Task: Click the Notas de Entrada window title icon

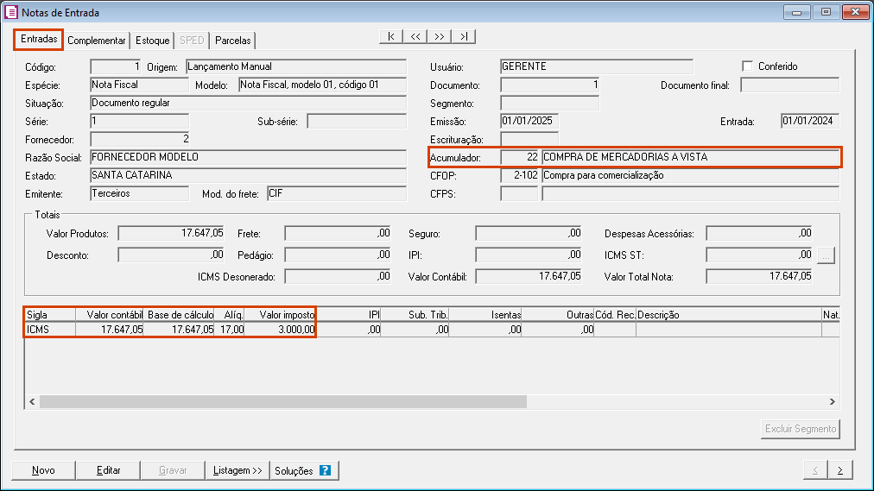Action: 11,13
